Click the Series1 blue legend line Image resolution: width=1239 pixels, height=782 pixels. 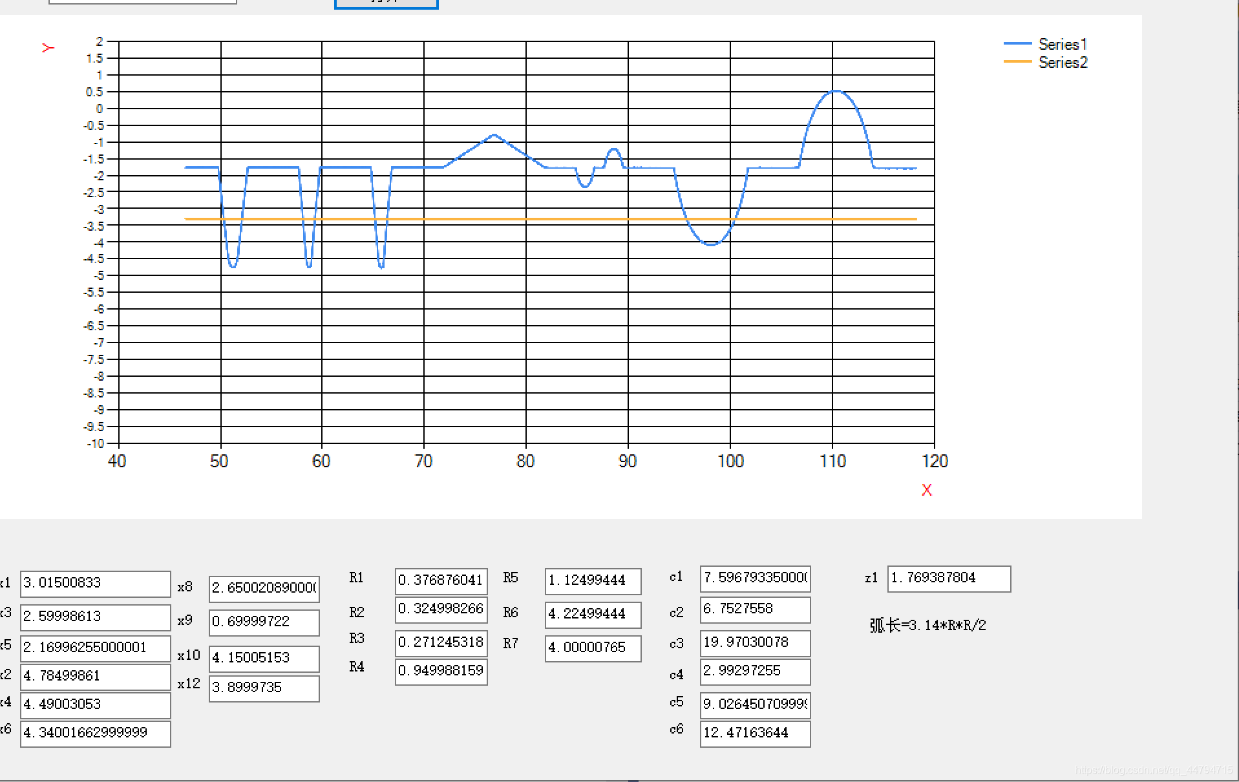click(x=1017, y=43)
